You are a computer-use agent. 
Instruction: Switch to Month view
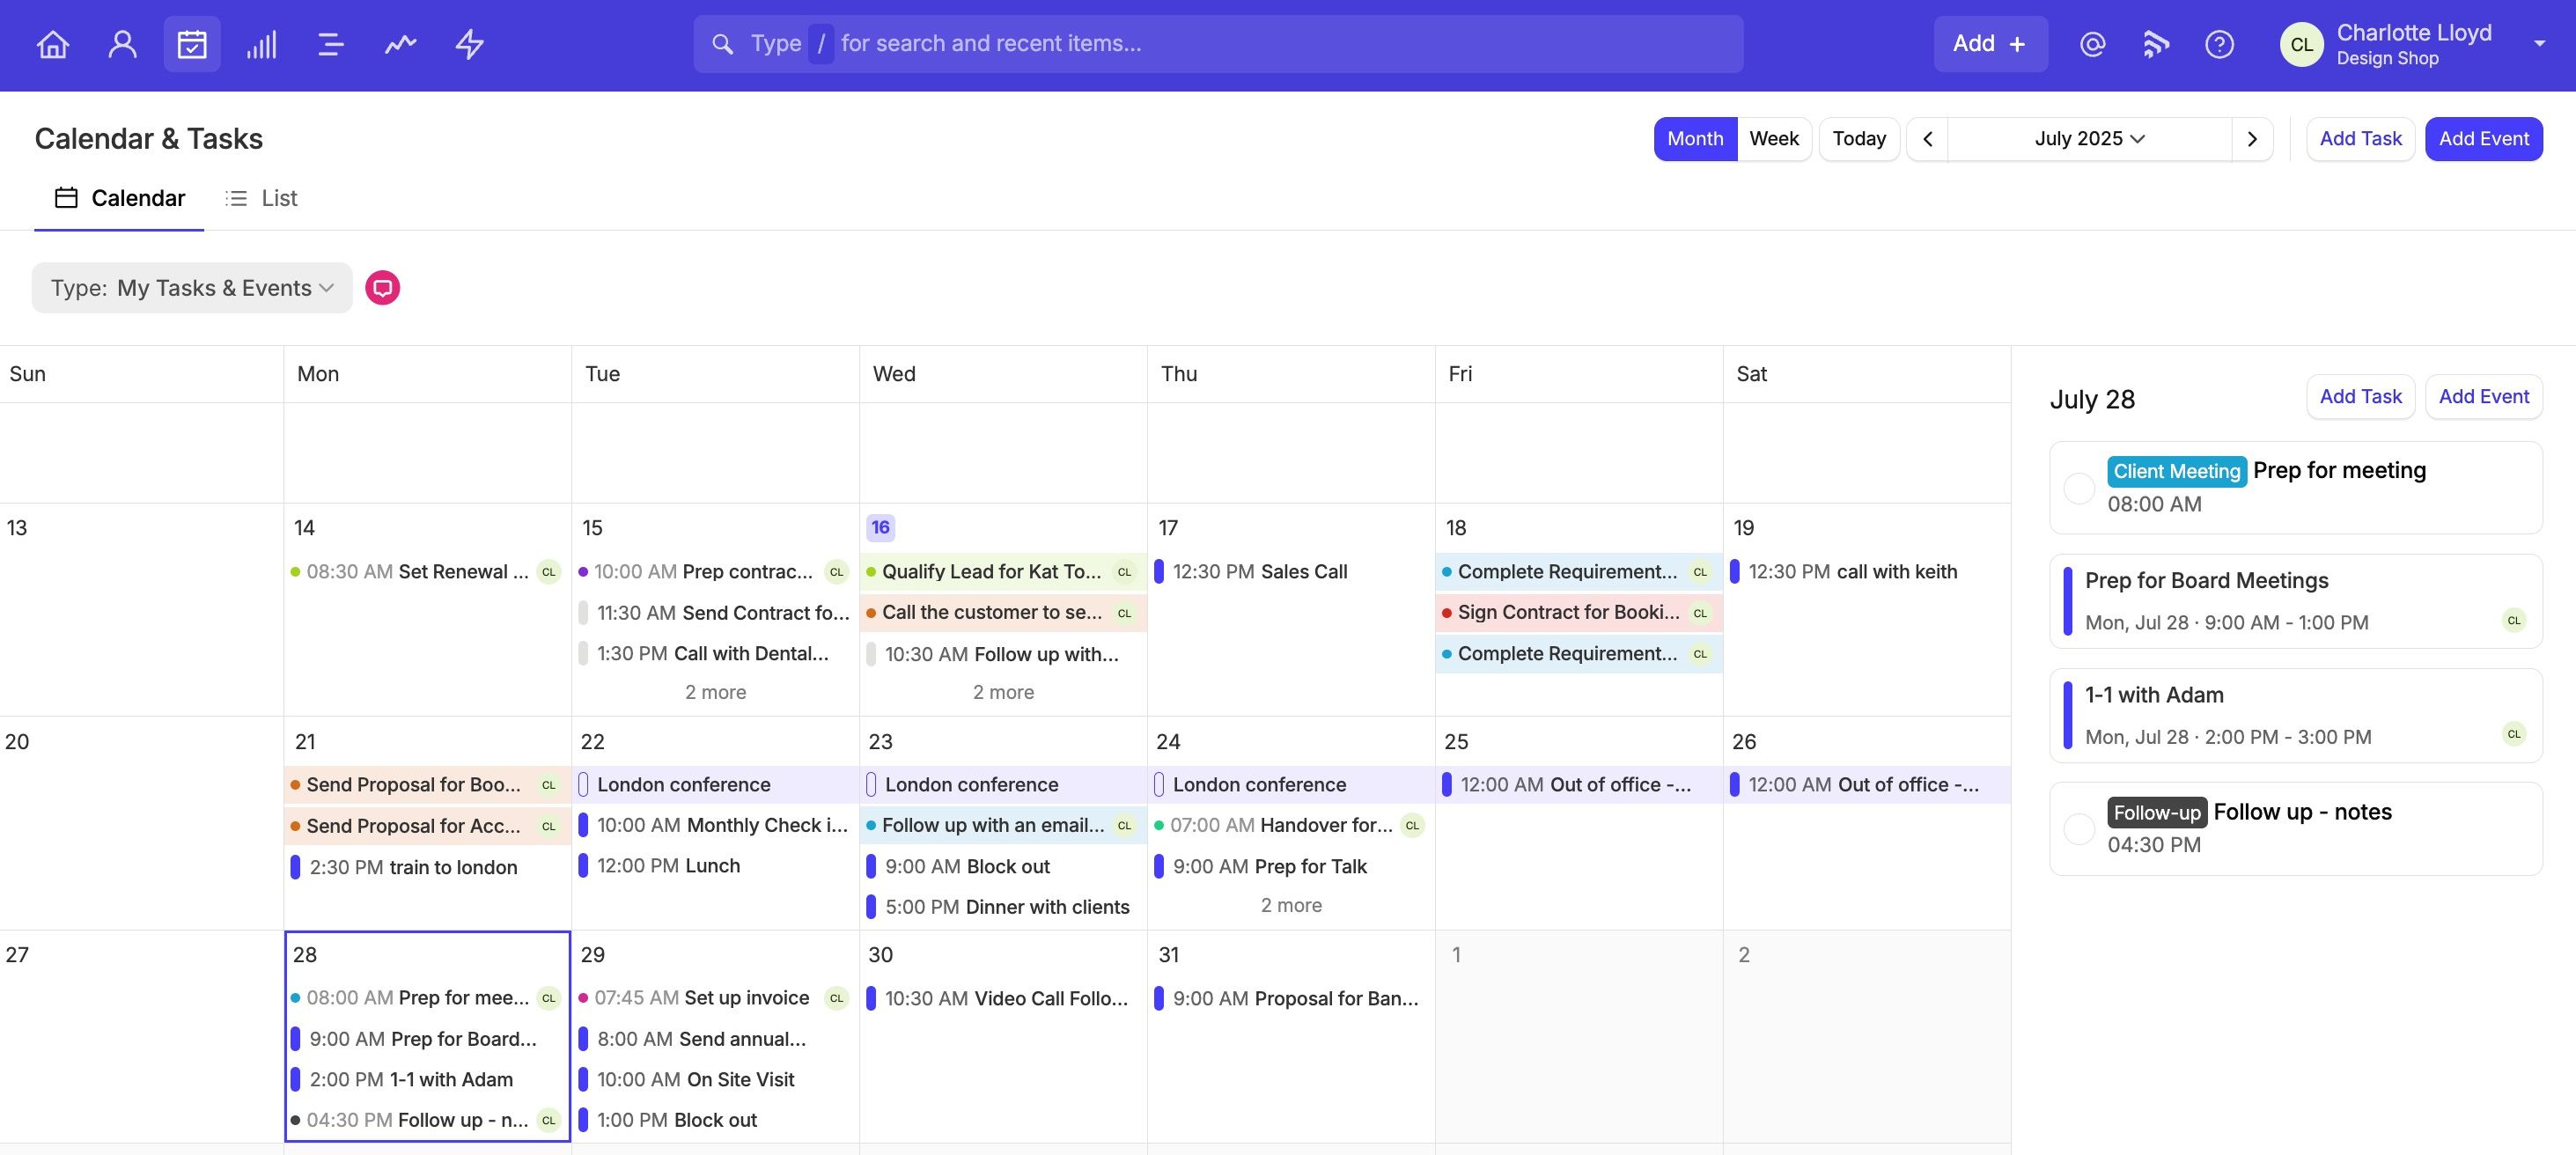pyautogui.click(x=1695, y=139)
